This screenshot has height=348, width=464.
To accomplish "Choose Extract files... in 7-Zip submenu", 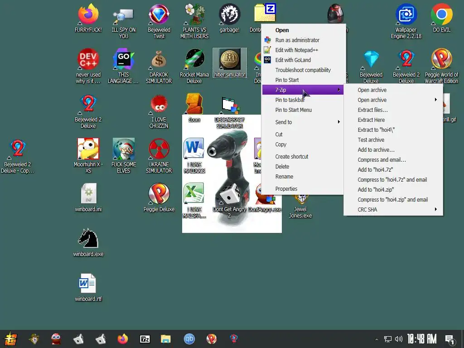I will click(393, 110).
